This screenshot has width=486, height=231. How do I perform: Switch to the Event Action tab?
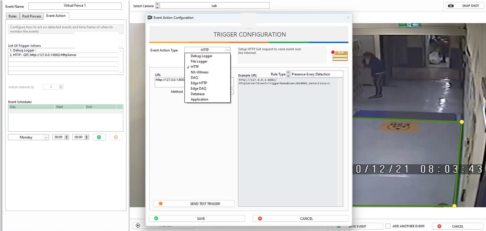[56, 16]
